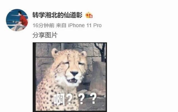Open the iPhone 11 Pro source link
This screenshot has height=112, width=178.
point(85,25)
